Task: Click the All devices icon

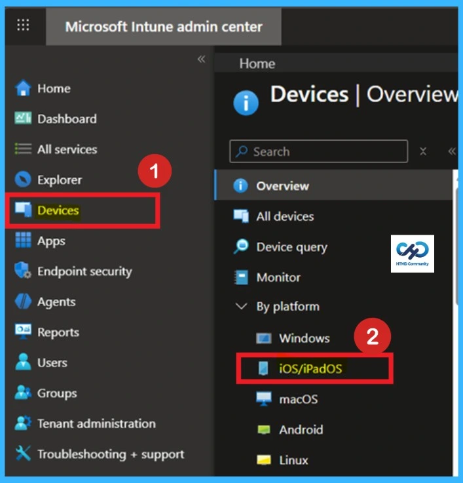Action: [241, 216]
